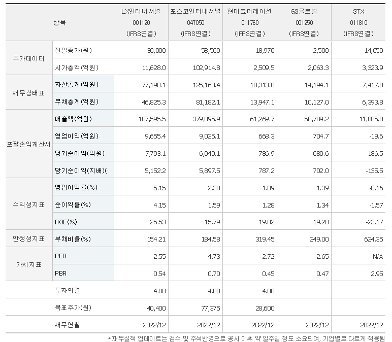This screenshot has width=392, height=342.
Task: Select the PBR row label
Action: [60, 273]
